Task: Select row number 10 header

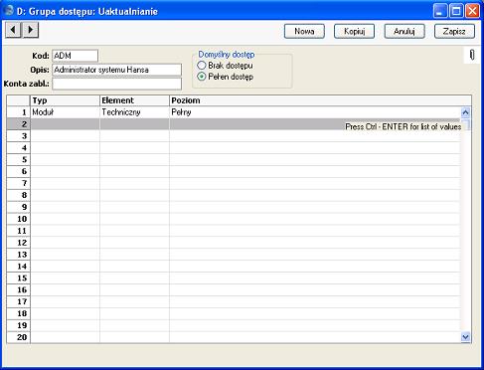Action: [19, 219]
